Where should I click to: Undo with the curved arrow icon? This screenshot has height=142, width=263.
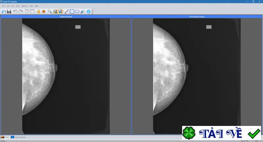pos(15,11)
